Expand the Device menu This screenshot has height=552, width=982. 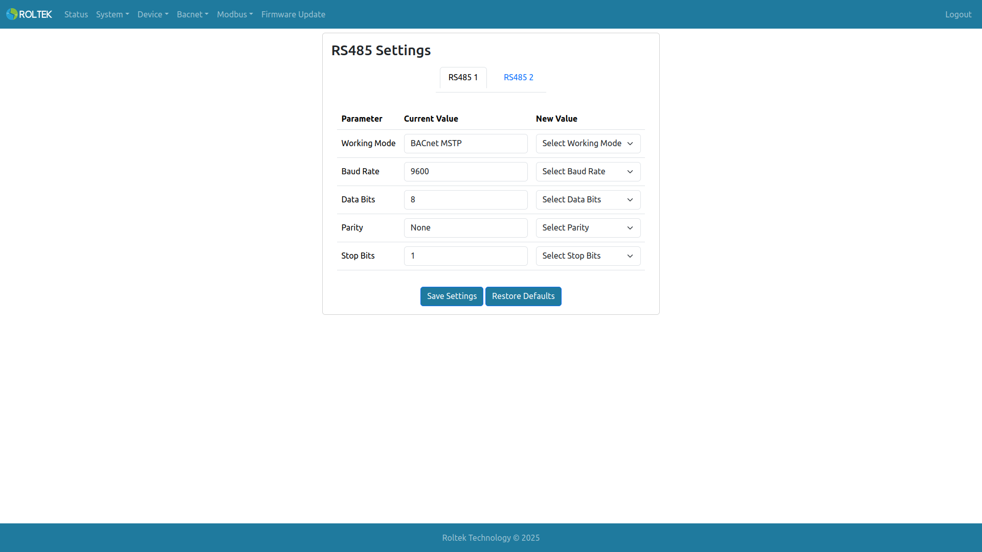(153, 14)
